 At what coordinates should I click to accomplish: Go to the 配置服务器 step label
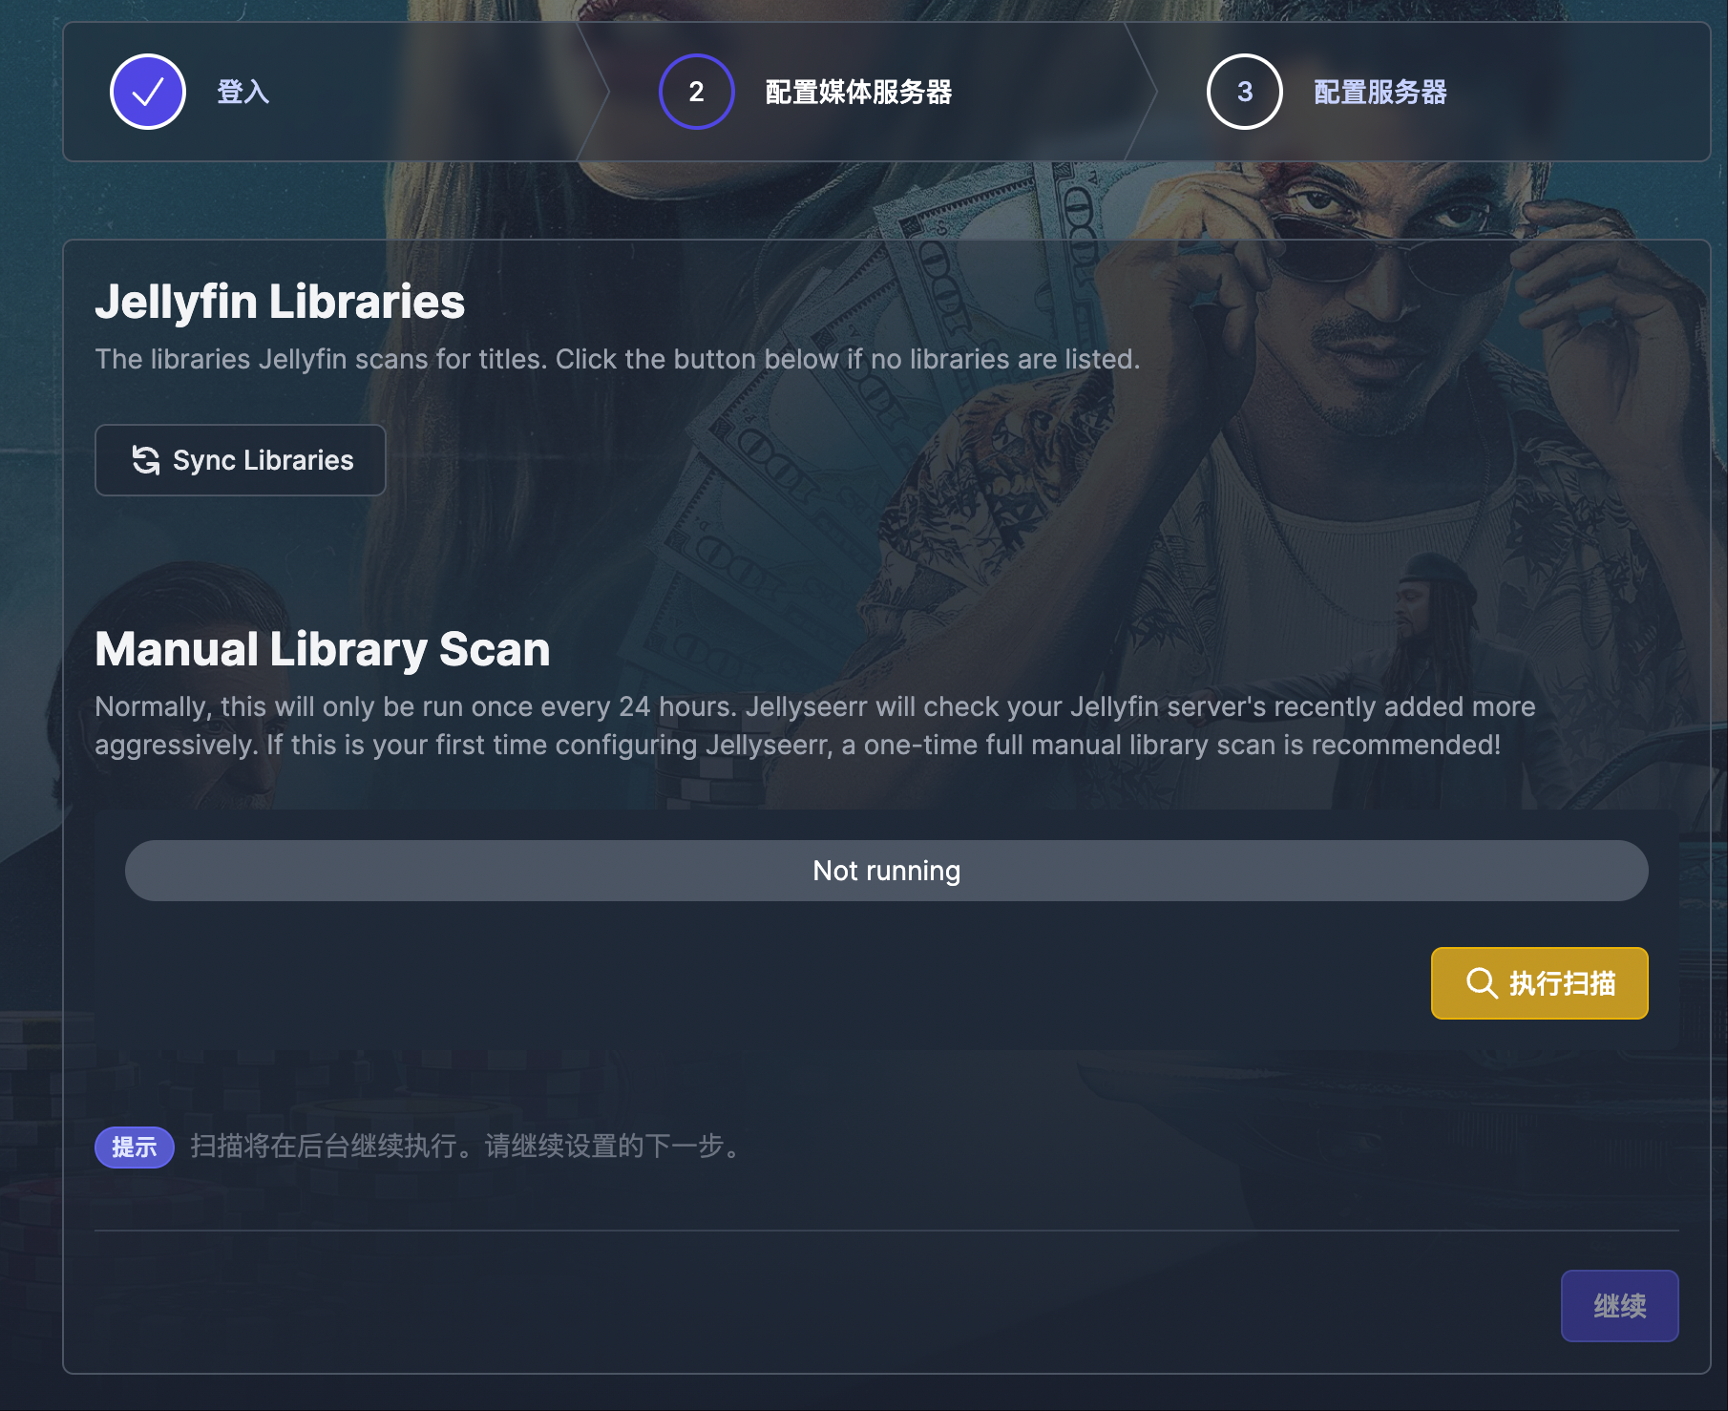tap(1380, 92)
